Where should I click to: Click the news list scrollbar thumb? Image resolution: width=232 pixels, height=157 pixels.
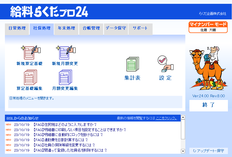183,129
